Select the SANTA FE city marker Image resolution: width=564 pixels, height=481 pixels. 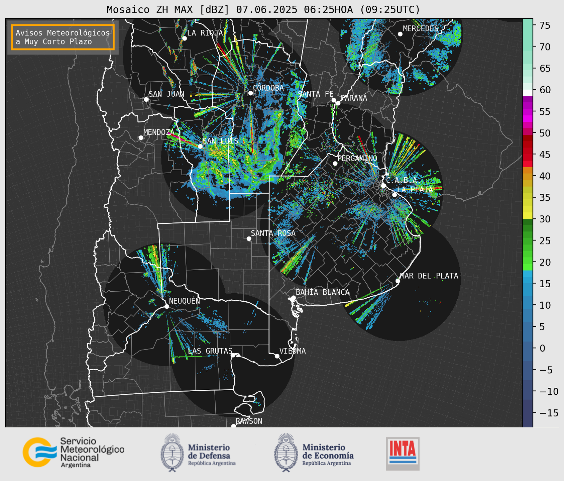(334, 100)
